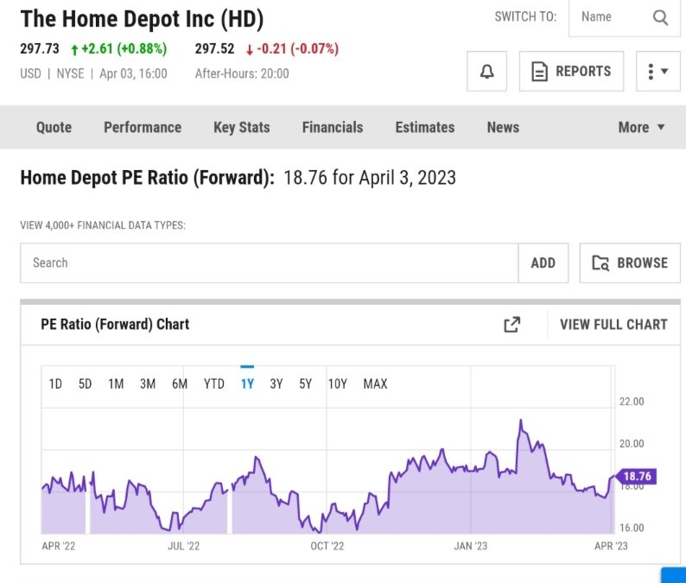Click the search magnifier icon
The image size is (686, 583).
pos(660,18)
